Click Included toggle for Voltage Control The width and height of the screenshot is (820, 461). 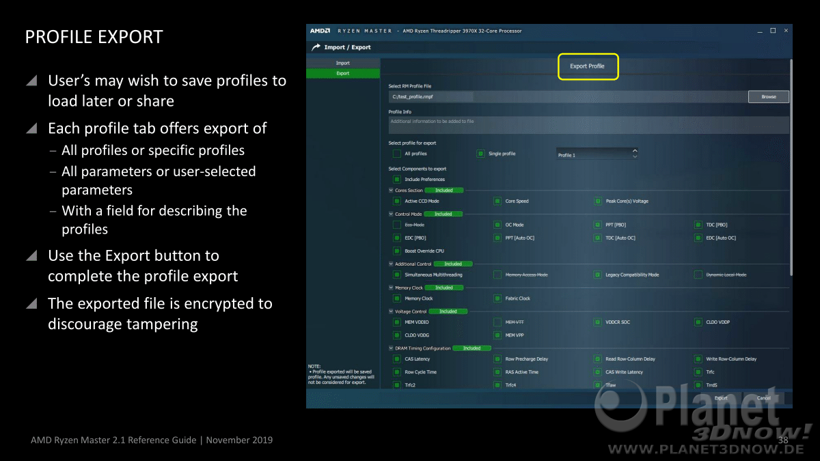click(x=448, y=311)
